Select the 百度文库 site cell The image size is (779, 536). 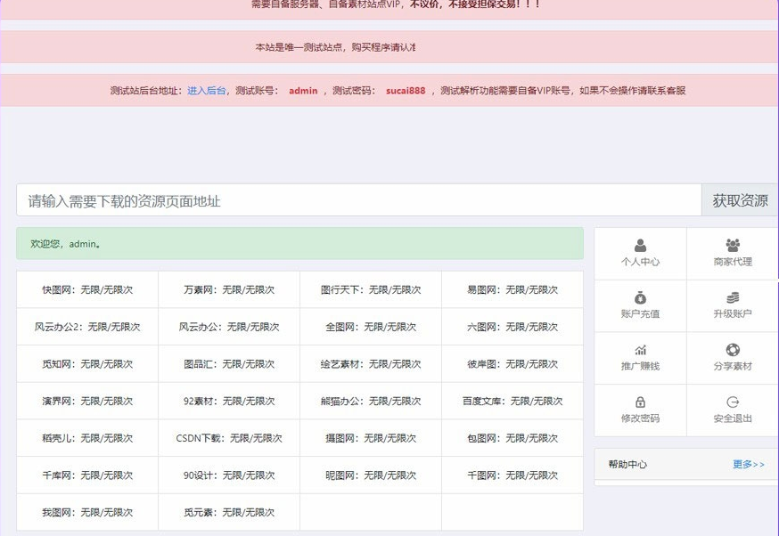click(512, 402)
